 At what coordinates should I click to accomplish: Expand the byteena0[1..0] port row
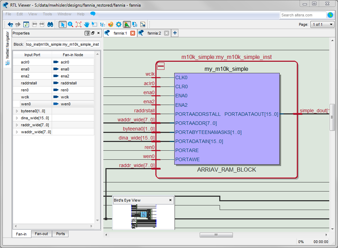coord(17,111)
